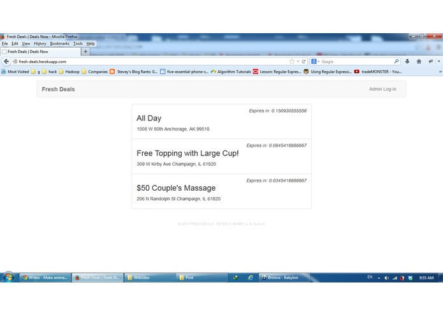Open tradeMONSTER YouTube bookmark

pyautogui.click(x=378, y=72)
